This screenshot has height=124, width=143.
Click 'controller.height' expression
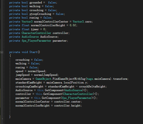point(68,106)
